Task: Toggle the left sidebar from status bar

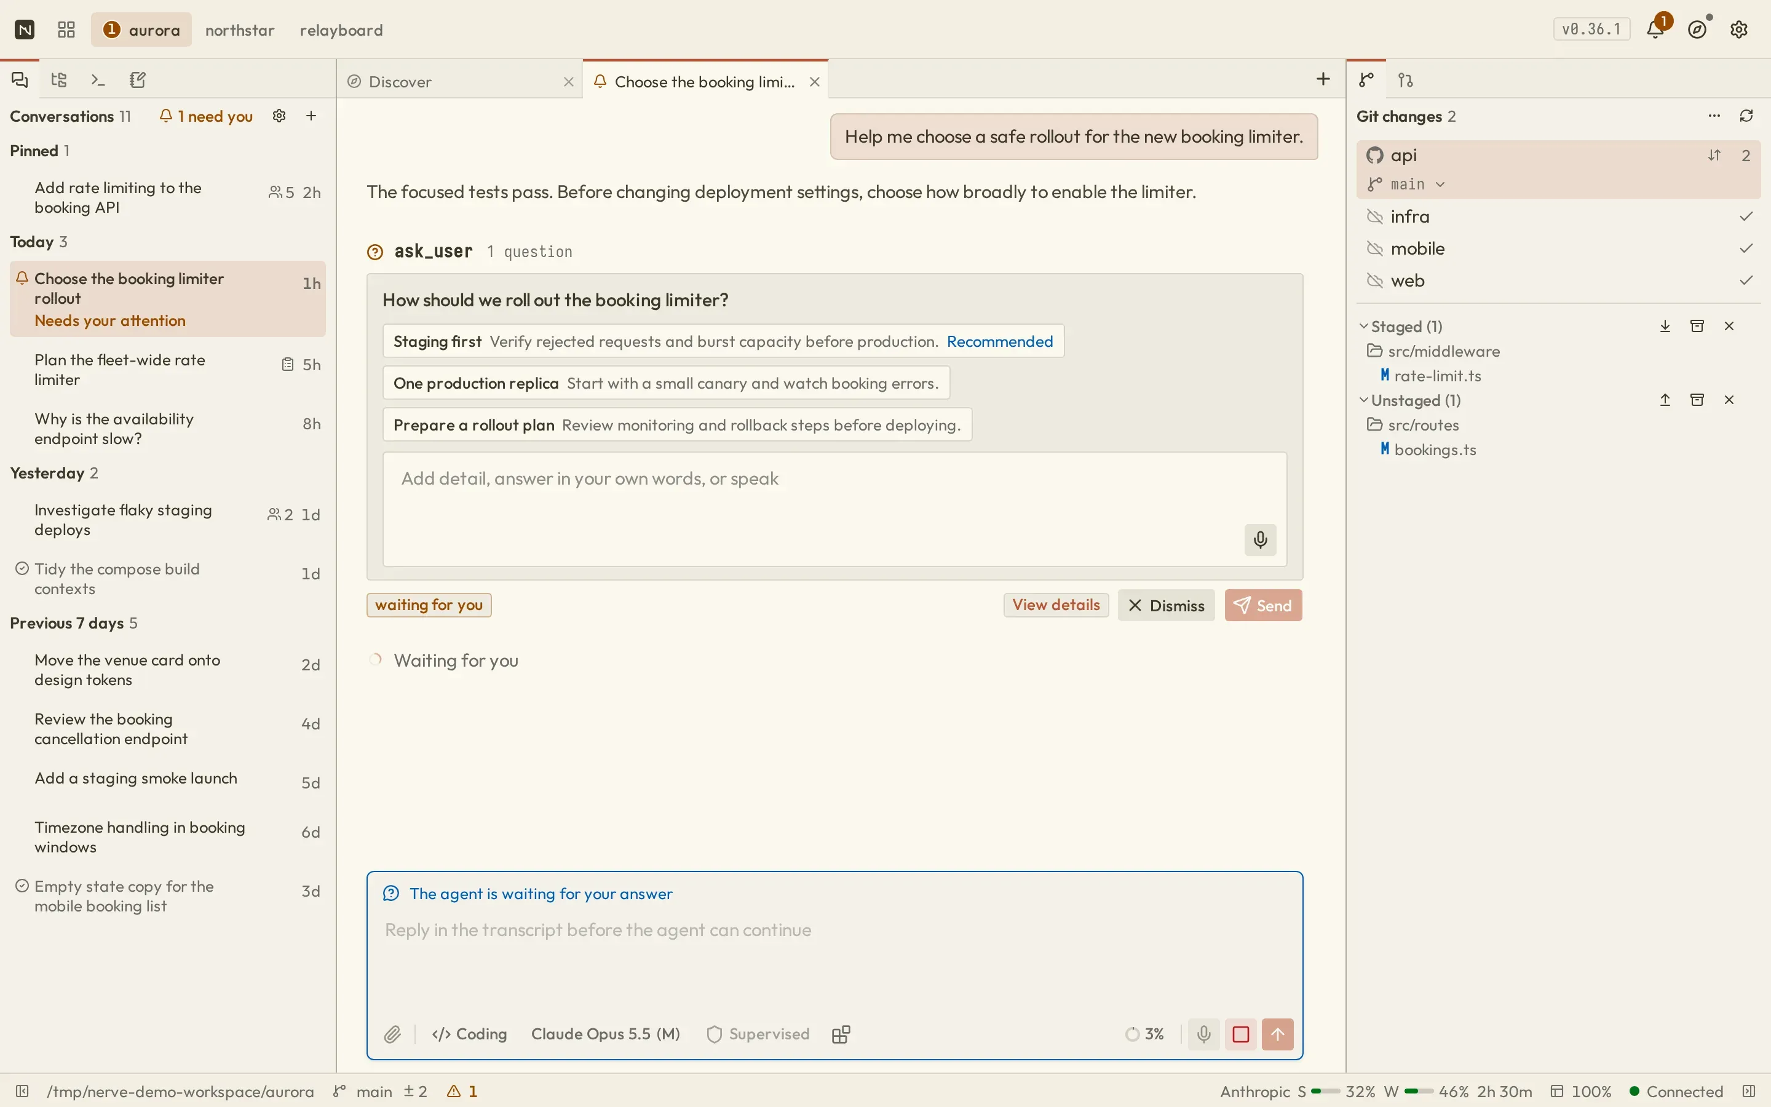Action: coord(22,1091)
